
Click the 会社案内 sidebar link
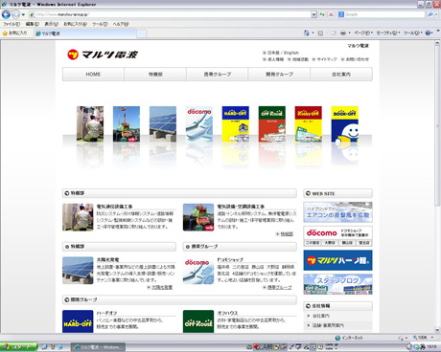coord(321,316)
